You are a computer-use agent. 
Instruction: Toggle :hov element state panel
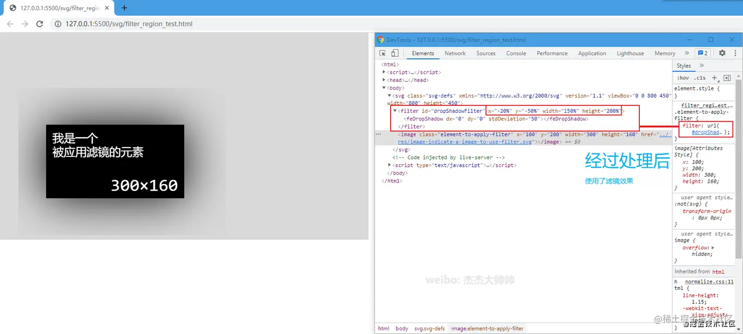pyautogui.click(x=683, y=78)
